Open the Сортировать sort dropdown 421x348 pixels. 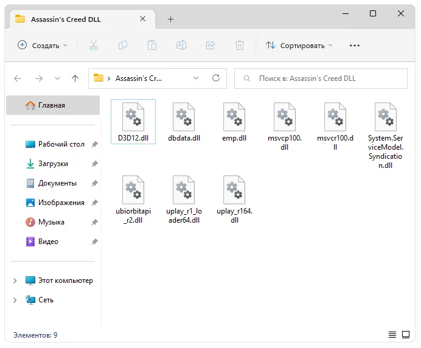click(x=299, y=46)
